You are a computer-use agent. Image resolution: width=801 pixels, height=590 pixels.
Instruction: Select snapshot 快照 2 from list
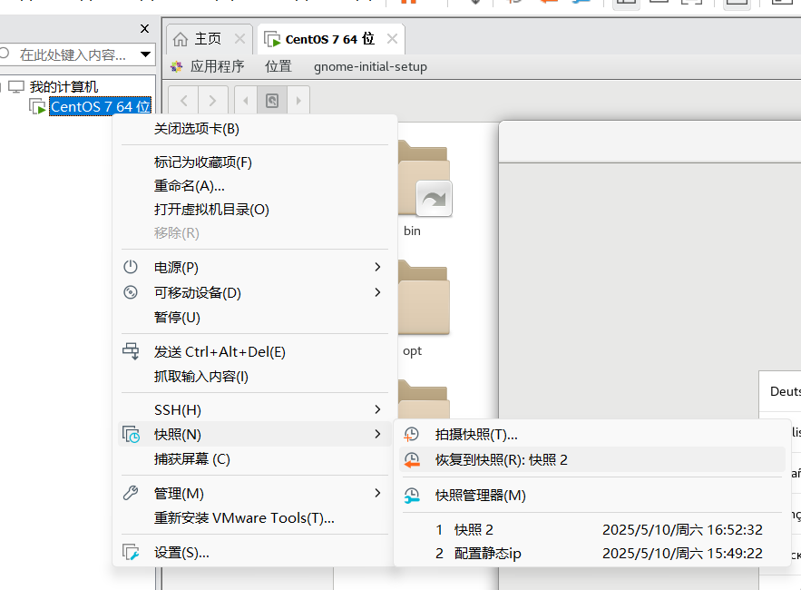592,530
